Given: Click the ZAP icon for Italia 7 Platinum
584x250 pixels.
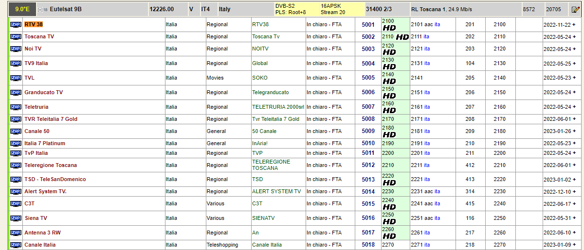Looking at the screenshot, I should pyautogui.click(x=16, y=143).
